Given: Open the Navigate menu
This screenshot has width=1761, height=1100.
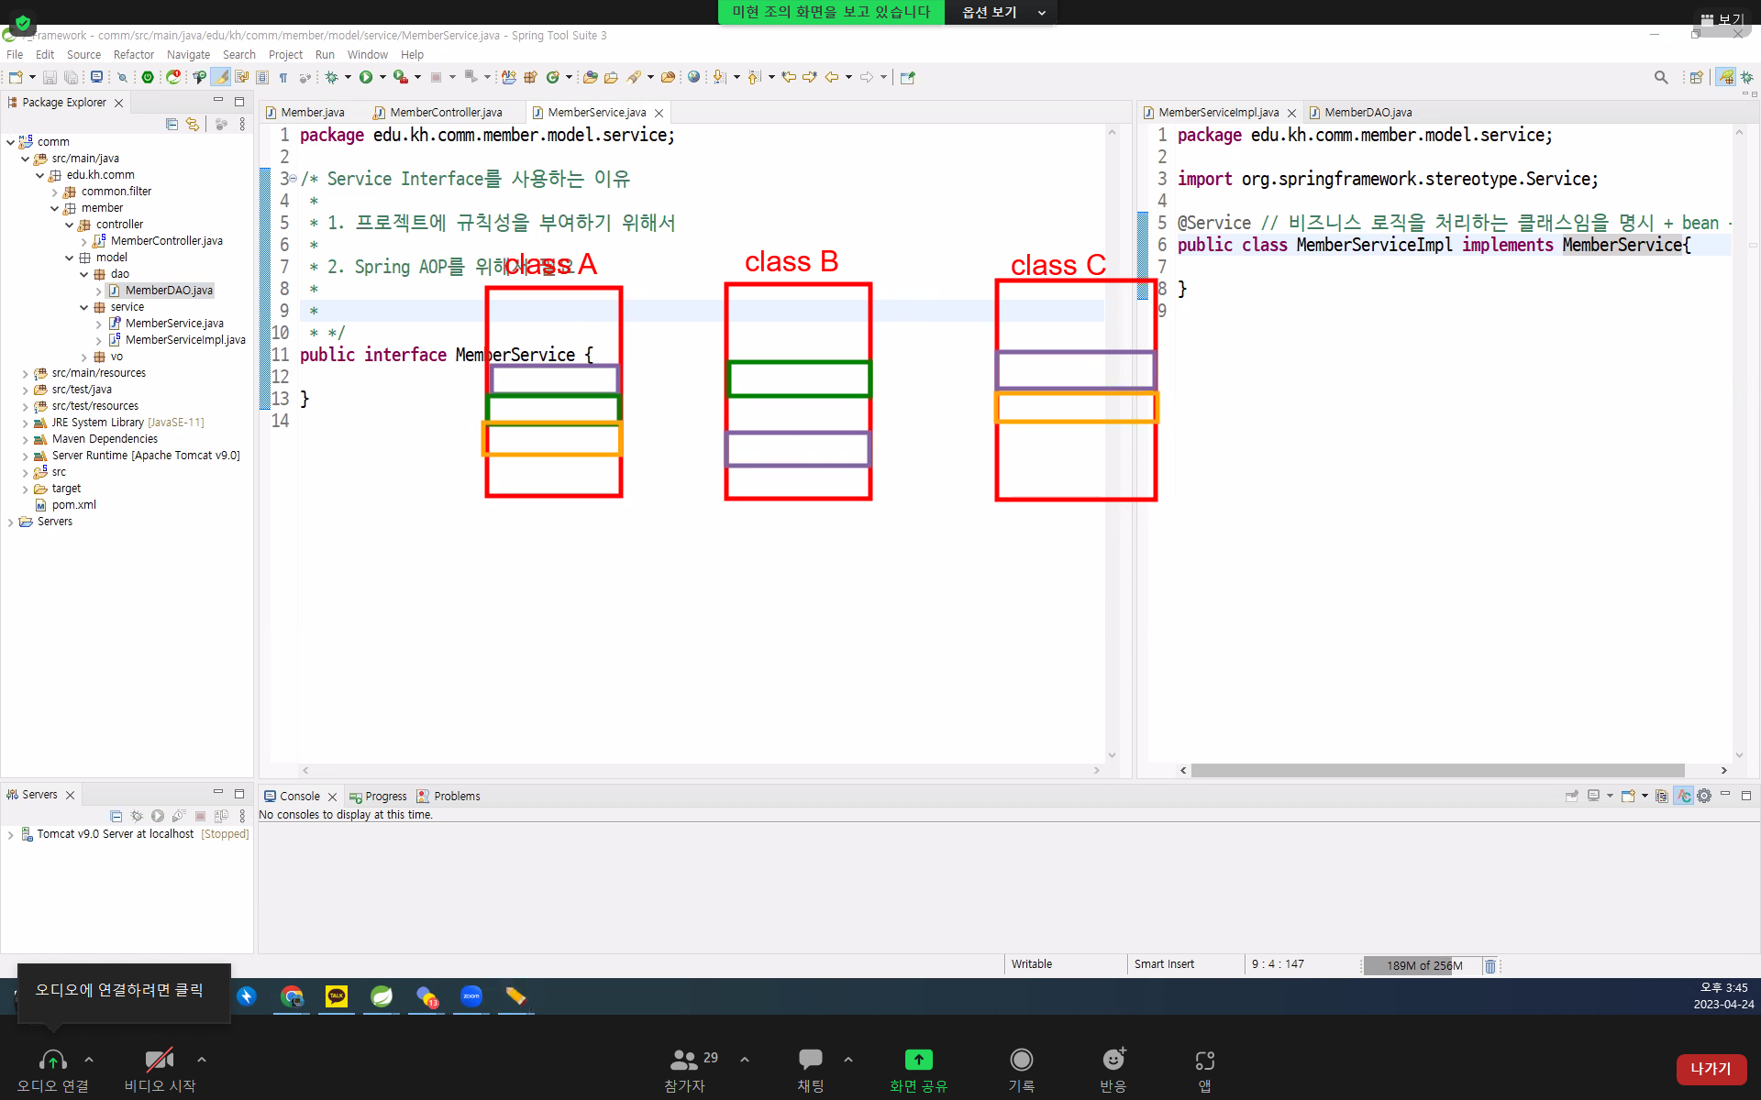Looking at the screenshot, I should (188, 54).
